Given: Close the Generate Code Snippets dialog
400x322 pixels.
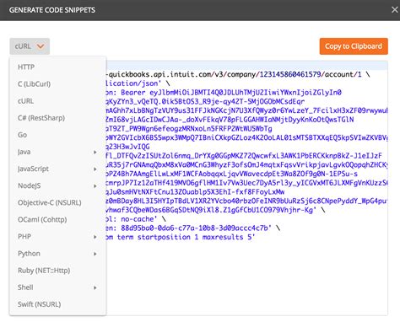Looking at the screenshot, I should (x=395, y=10).
